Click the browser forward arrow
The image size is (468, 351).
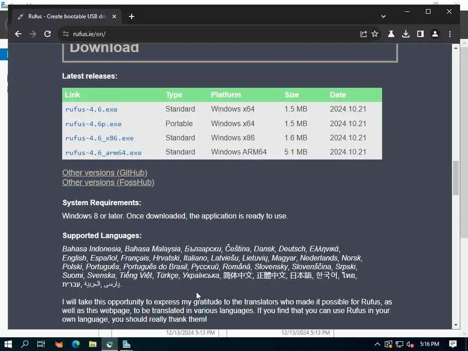click(33, 34)
